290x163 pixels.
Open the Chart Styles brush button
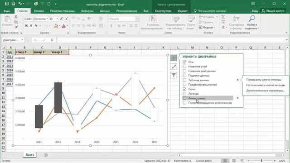[174, 67]
